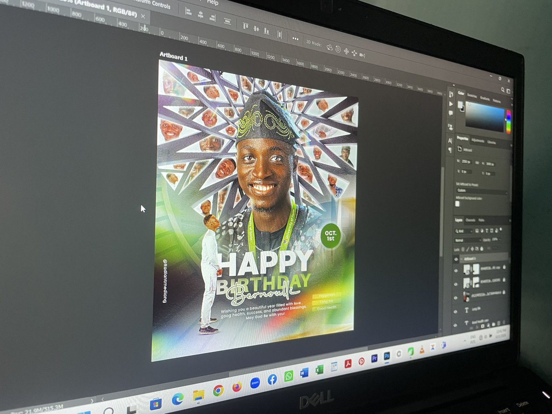Switch to the Gradients panel tab
The image size is (552, 414).
(485, 98)
